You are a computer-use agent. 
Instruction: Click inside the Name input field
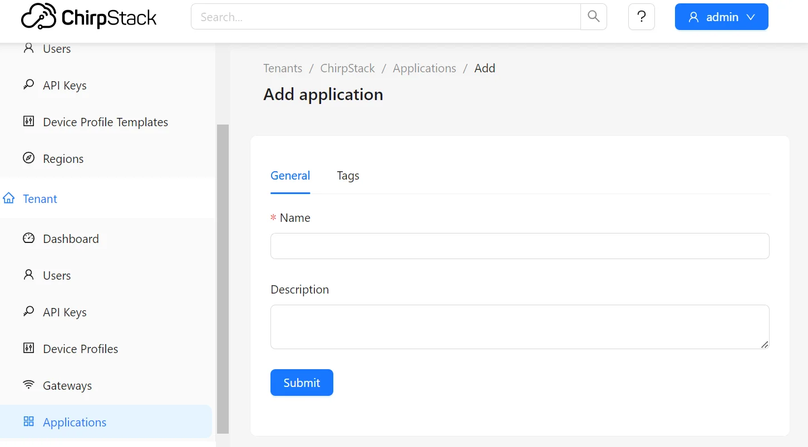(x=519, y=246)
